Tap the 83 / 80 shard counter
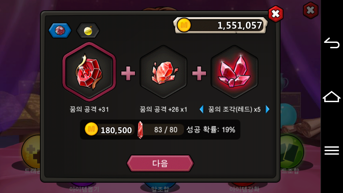The width and height of the screenshot is (343, 193). pos(166,130)
